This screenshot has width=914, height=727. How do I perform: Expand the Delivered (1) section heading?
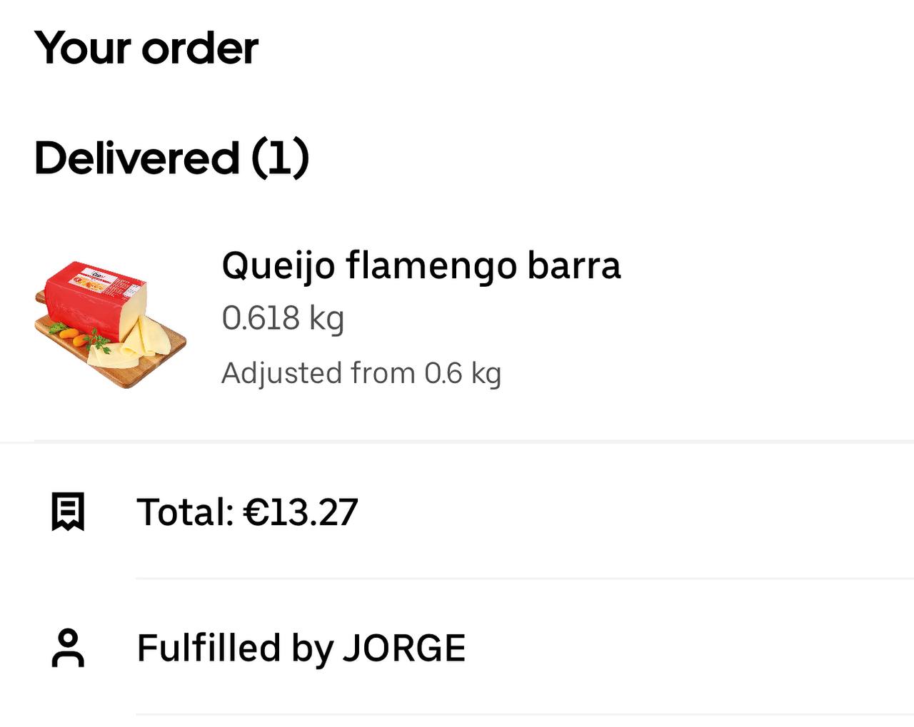tap(171, 158)
